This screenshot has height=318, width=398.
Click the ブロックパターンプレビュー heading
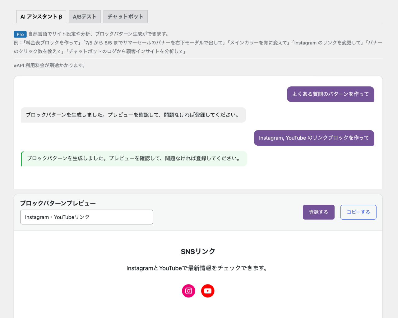[x=58, y=203]
